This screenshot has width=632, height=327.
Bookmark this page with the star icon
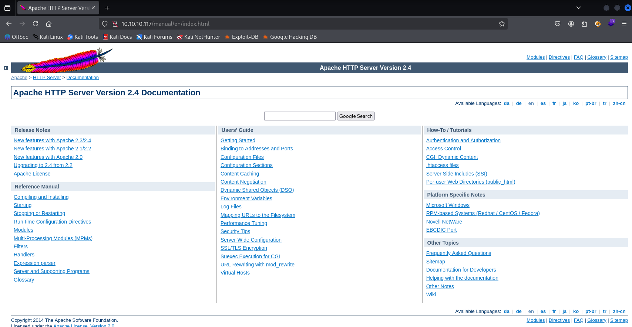502,24
